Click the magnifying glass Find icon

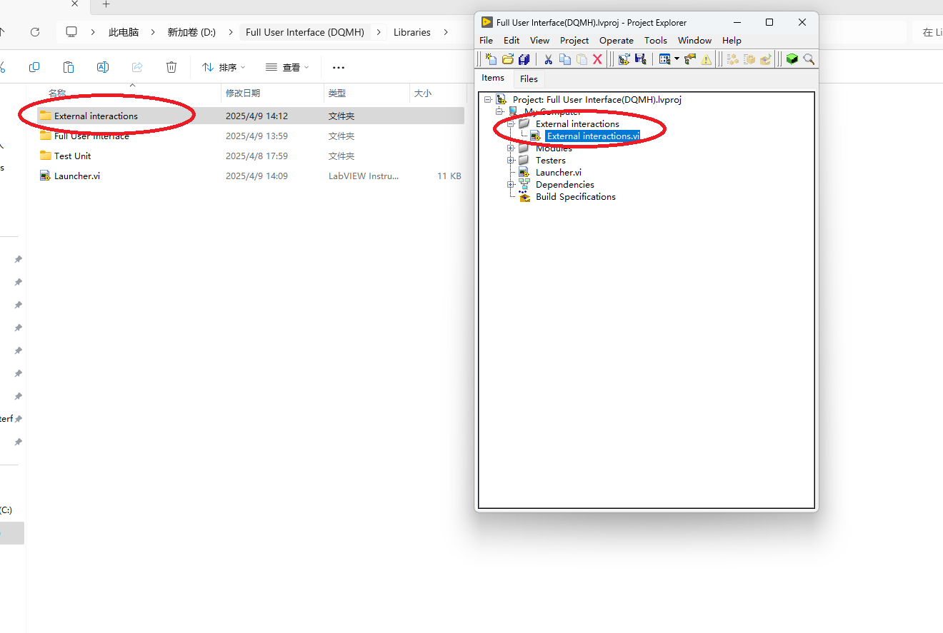(x=809, y=59)
